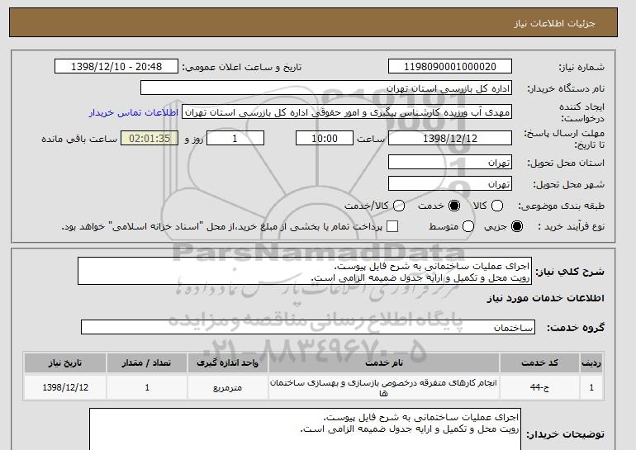Viewport: 636px width, 450px height.
Task: Click the response deadline date 1398/12/12 field
Action: (x=450, y=138)
